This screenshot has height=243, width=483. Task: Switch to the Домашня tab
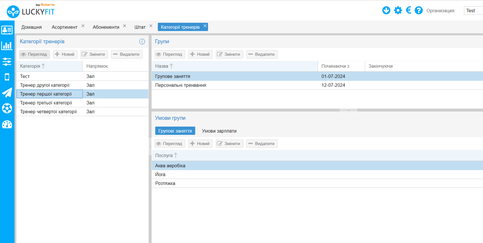click(x=31, y=27)
